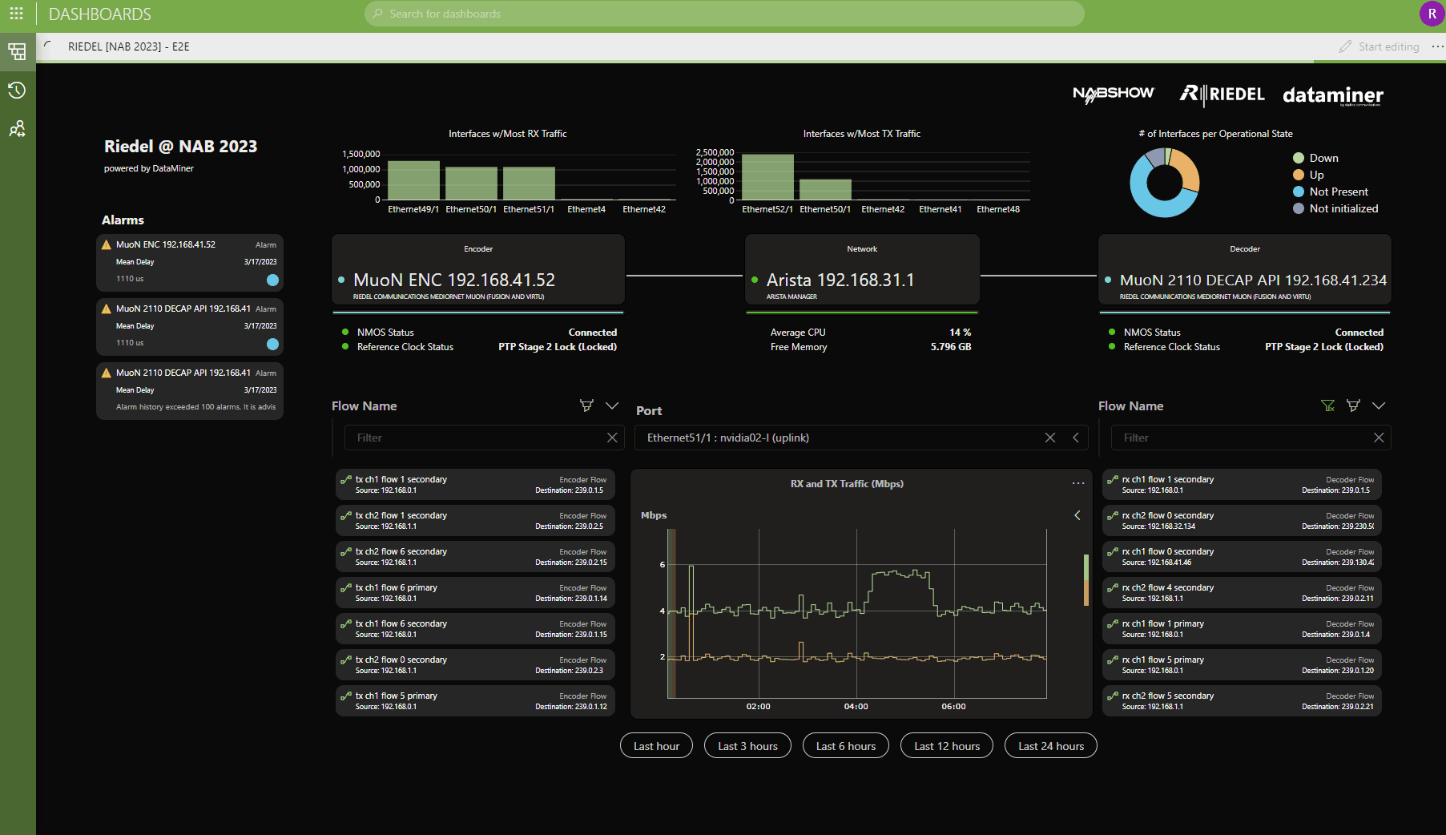Click the NAB Show logo
This screenshot has height=835, width=1446.
click(1114, 95)
